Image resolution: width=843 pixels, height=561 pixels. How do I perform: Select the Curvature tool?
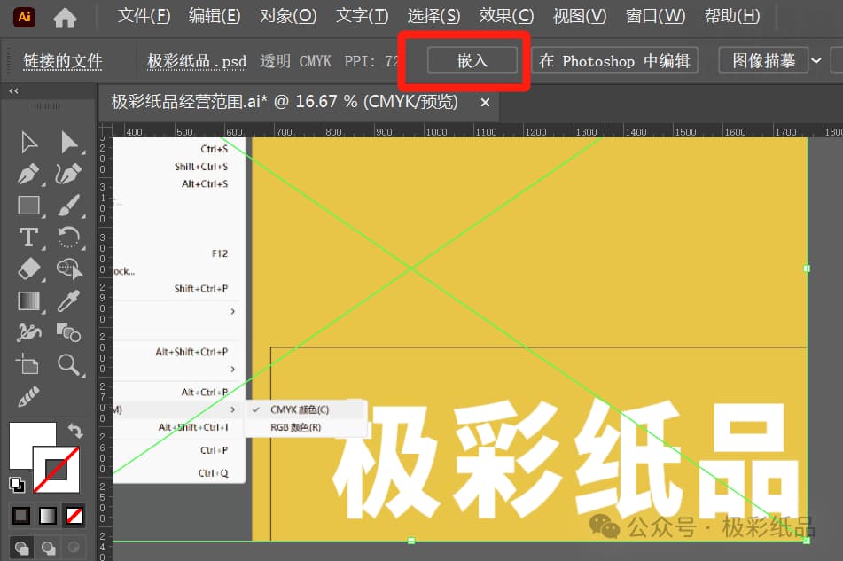point(69,174)
